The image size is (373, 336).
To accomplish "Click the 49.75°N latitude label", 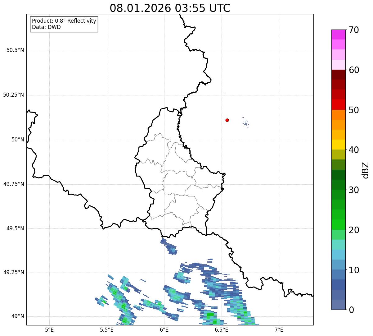I will [x=14, y=184].
